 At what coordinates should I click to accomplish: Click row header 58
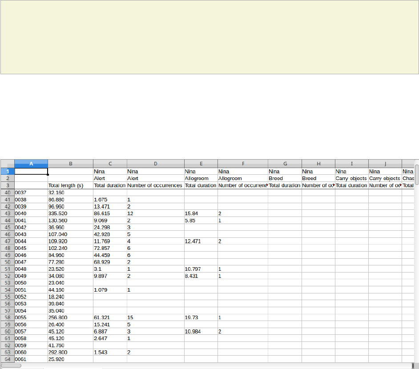pos(8,317)
